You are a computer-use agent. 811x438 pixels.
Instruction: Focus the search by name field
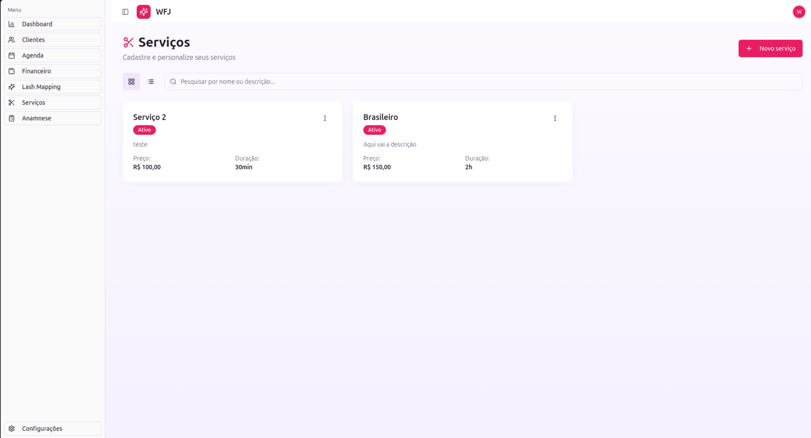tap(483, 82)
